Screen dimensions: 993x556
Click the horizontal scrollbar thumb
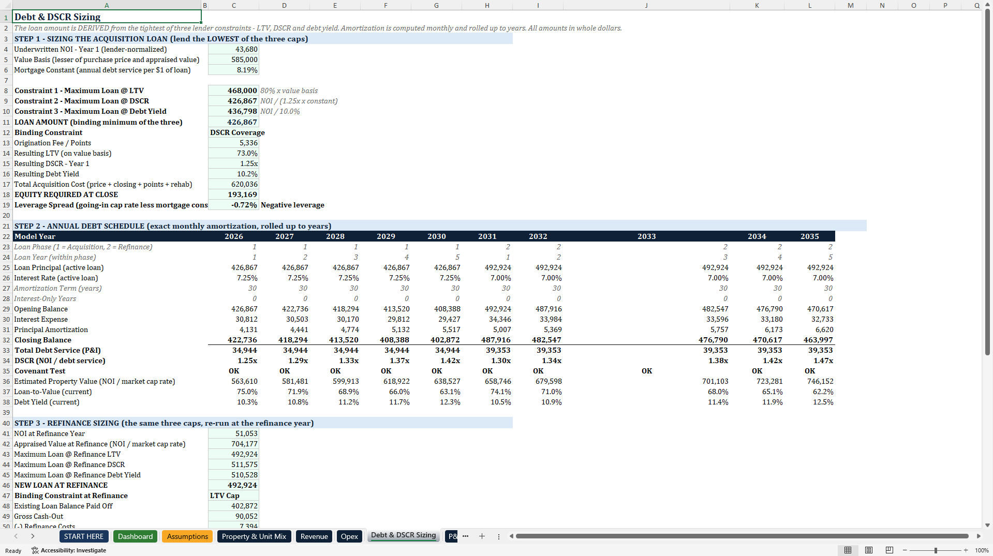(742, 536)
